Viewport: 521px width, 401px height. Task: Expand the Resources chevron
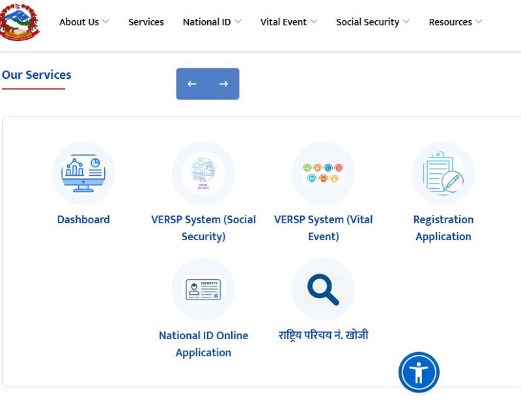(x=479, y=21)
